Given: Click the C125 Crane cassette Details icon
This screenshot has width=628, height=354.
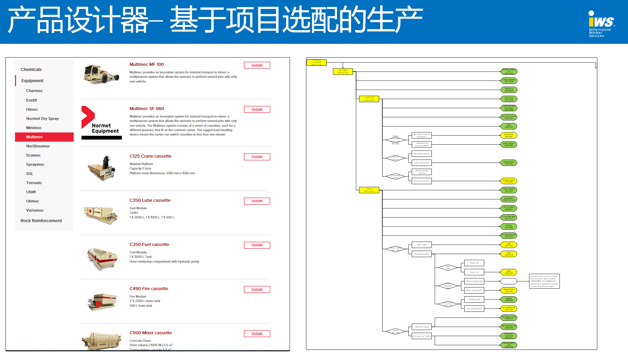Looking at the screenshot, I should (257, 156).
